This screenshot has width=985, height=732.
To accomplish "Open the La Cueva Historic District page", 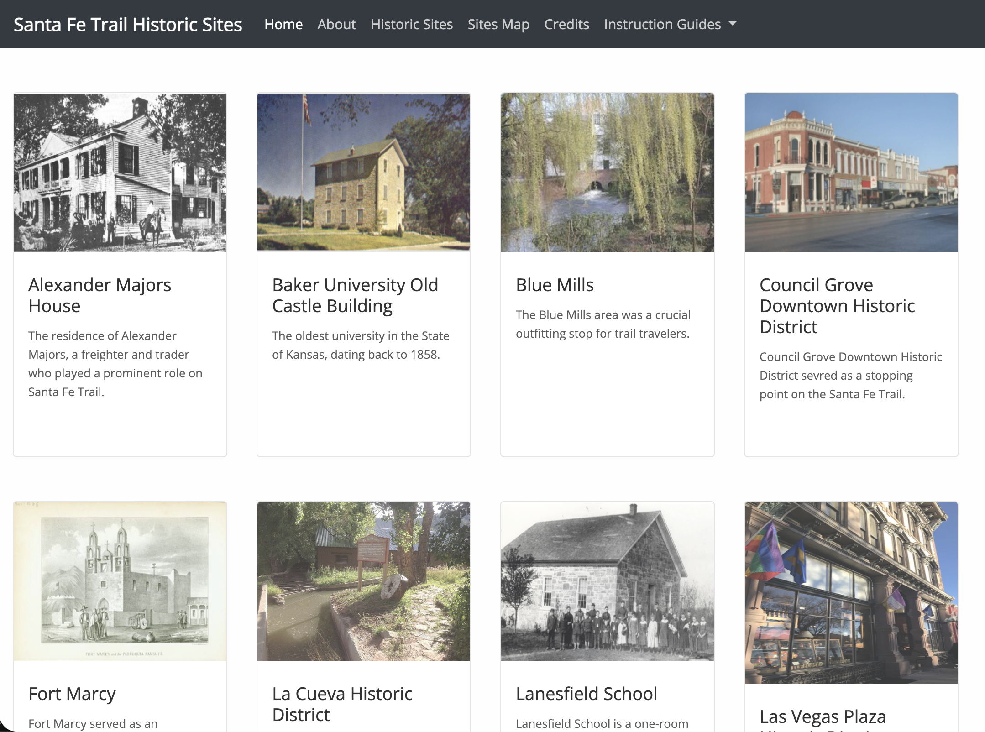I will (342, 704).
